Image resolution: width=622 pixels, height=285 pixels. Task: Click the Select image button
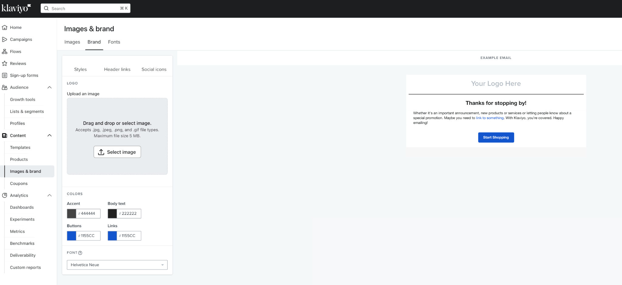point(117,152)
